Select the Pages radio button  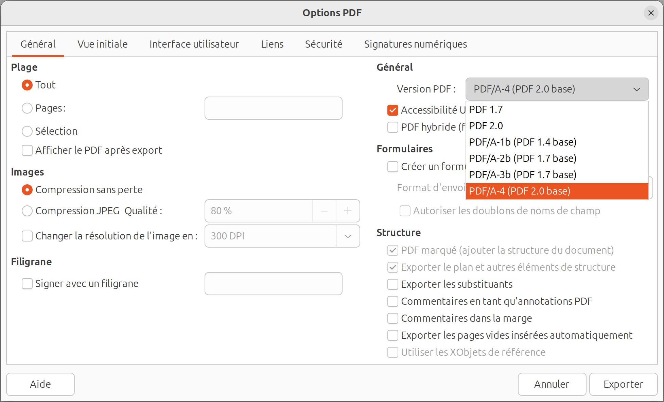click(27, 108)
